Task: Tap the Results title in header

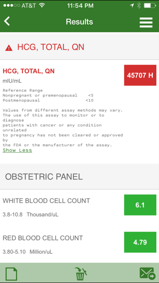Action: (79, 22)
